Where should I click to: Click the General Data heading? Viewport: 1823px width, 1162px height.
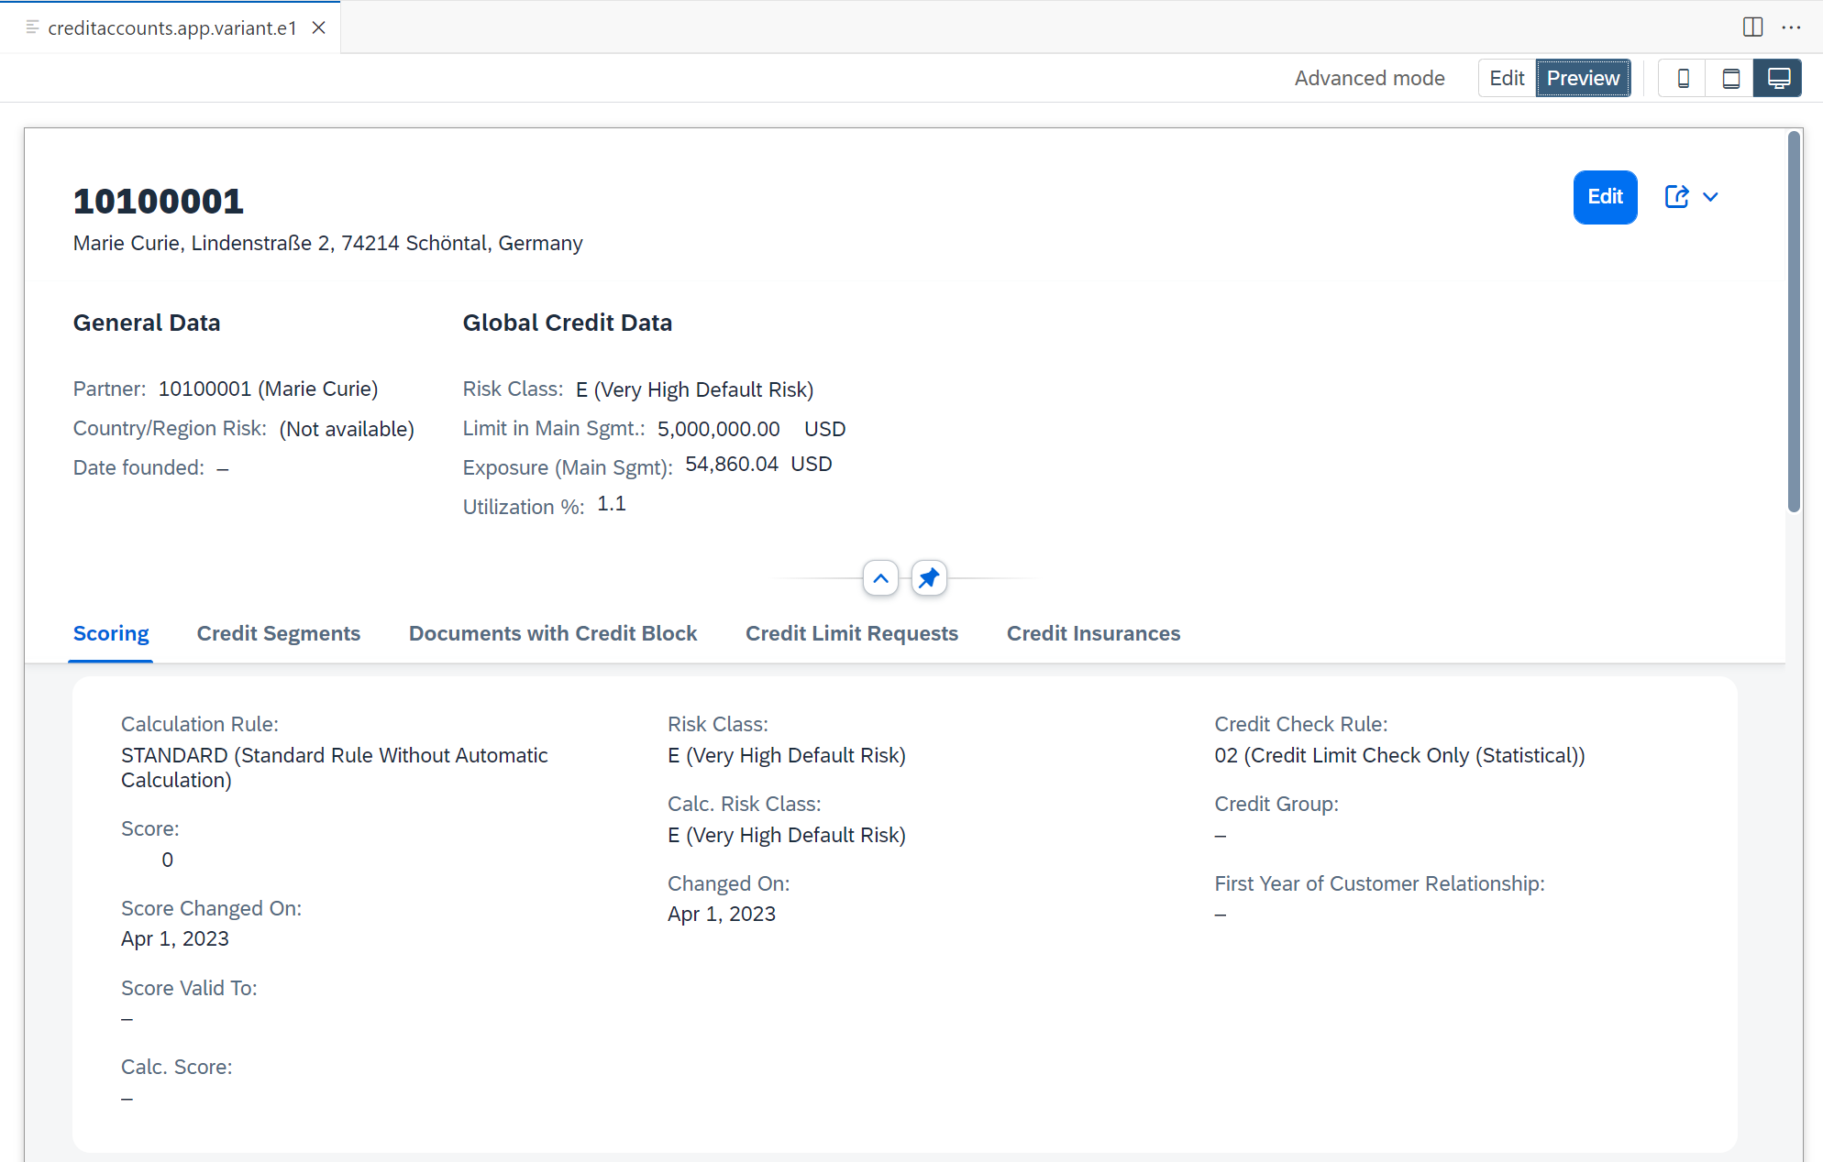click(x=147, y=323)
